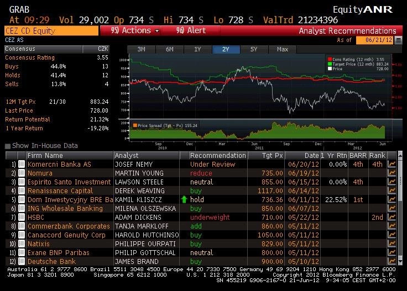Click the underweight recommendation cell
This screenshot has width=407, height=291.
point(210,217)
